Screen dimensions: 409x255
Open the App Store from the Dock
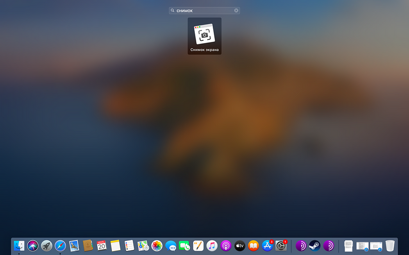(267, 246)
